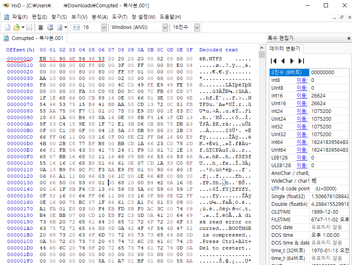Click the New file icon in toolbar
This screenshot has width=352, height=265.
click(x=7, y=27)
